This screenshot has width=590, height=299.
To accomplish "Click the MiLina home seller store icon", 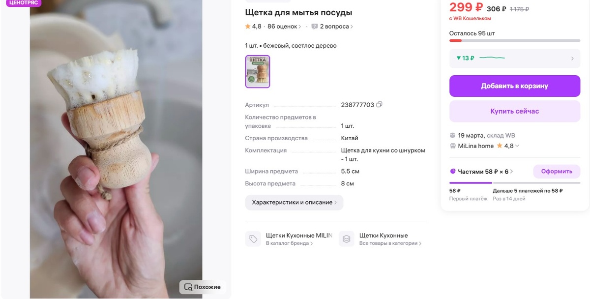I will [452, 146].
